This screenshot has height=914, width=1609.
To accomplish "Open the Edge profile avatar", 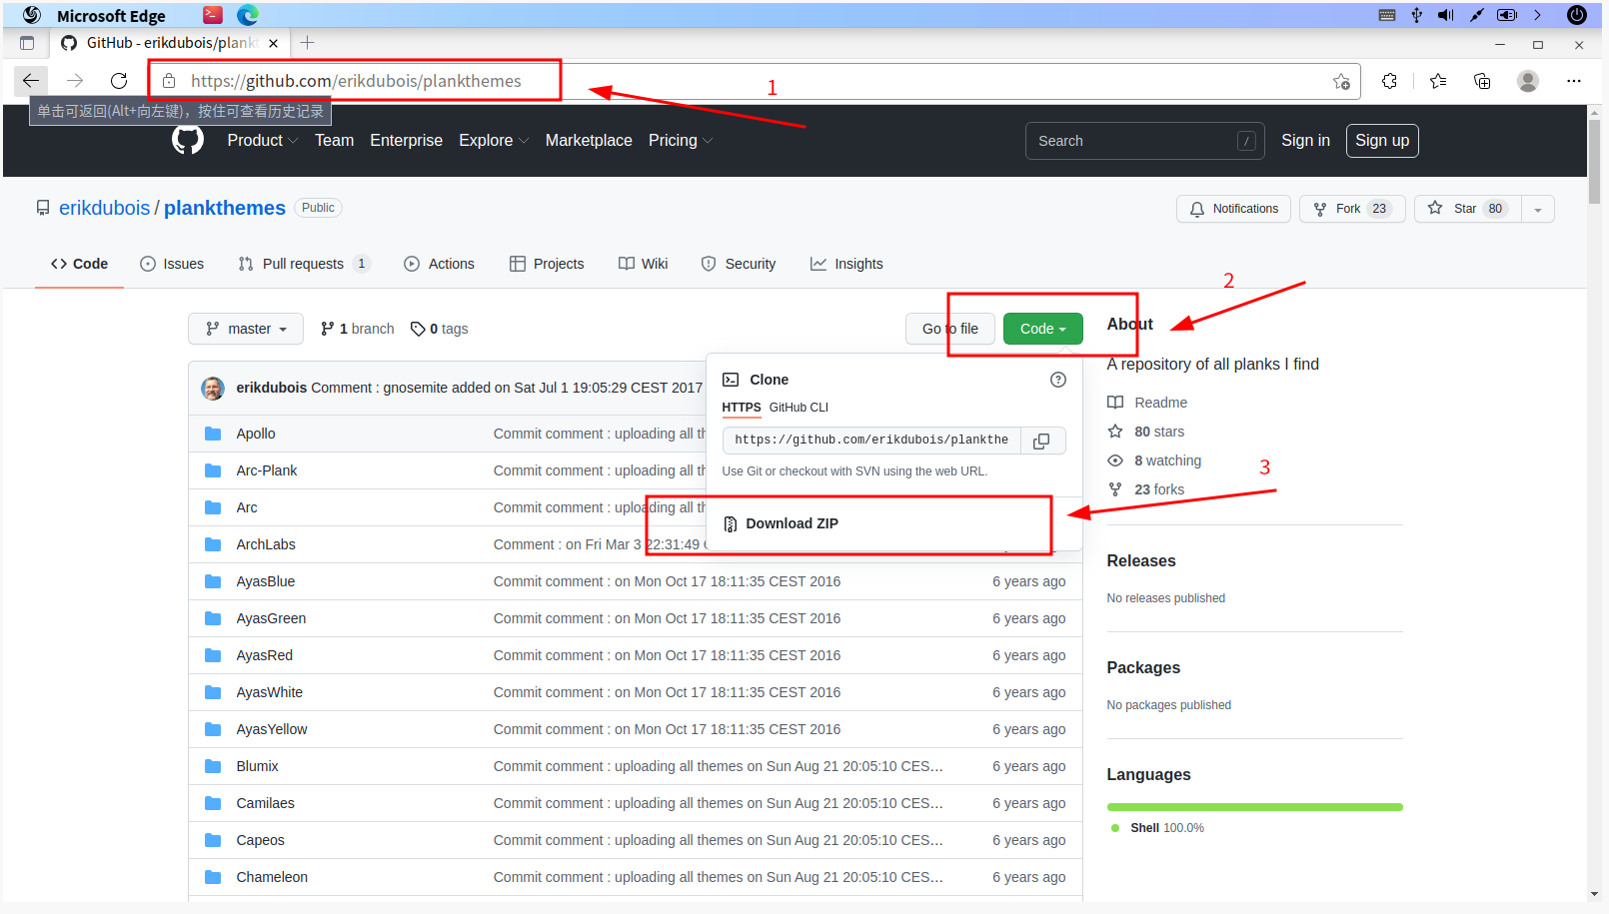I will coord(1527,81).
